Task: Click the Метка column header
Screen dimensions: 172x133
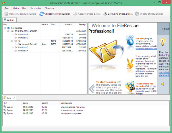Action: pos(45,24)
